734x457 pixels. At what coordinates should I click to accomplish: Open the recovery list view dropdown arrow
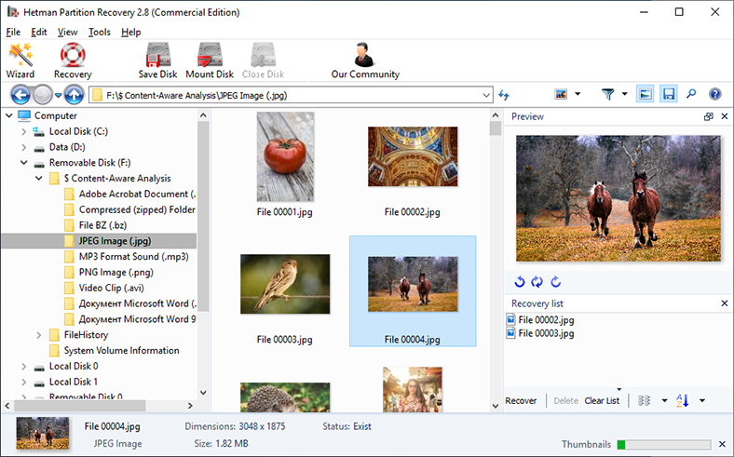tap(664, 400)
